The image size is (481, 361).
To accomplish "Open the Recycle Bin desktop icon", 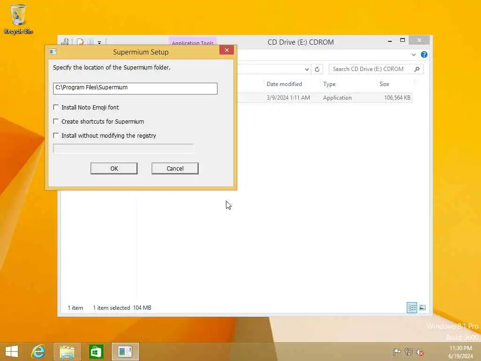I will pyautogui.click(x=18, y=19).
